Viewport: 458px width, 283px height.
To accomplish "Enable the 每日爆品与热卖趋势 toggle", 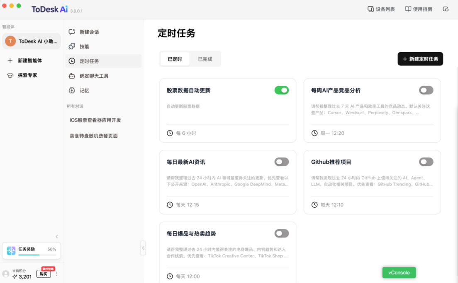I will click(282, 233).
